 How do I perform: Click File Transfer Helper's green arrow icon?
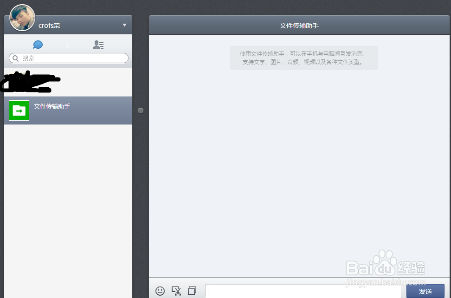click(x=19, y=110)
